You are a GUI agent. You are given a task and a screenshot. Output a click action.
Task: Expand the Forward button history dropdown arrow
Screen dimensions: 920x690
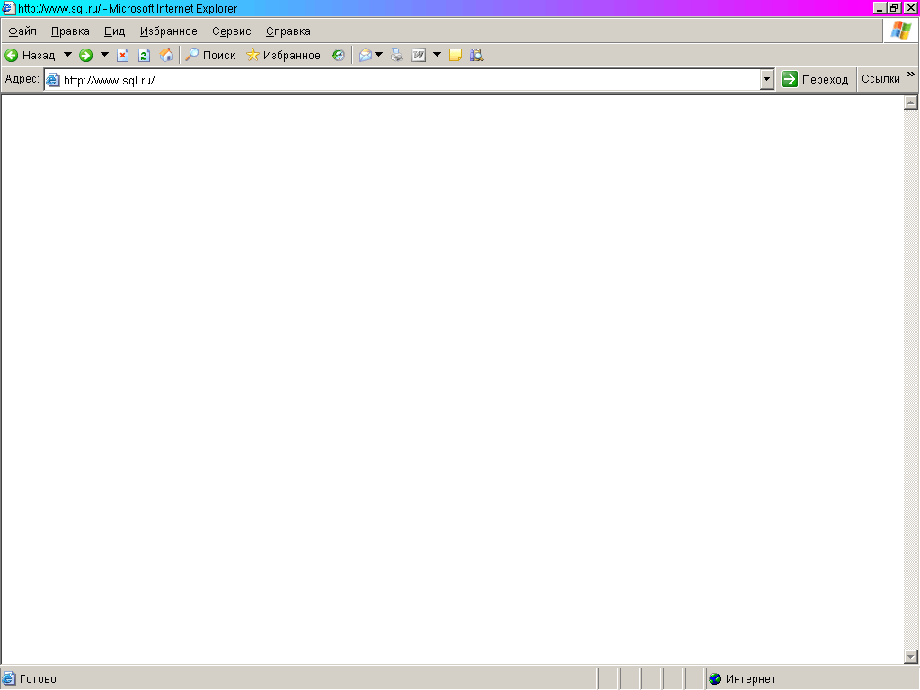tap(104, 55)
